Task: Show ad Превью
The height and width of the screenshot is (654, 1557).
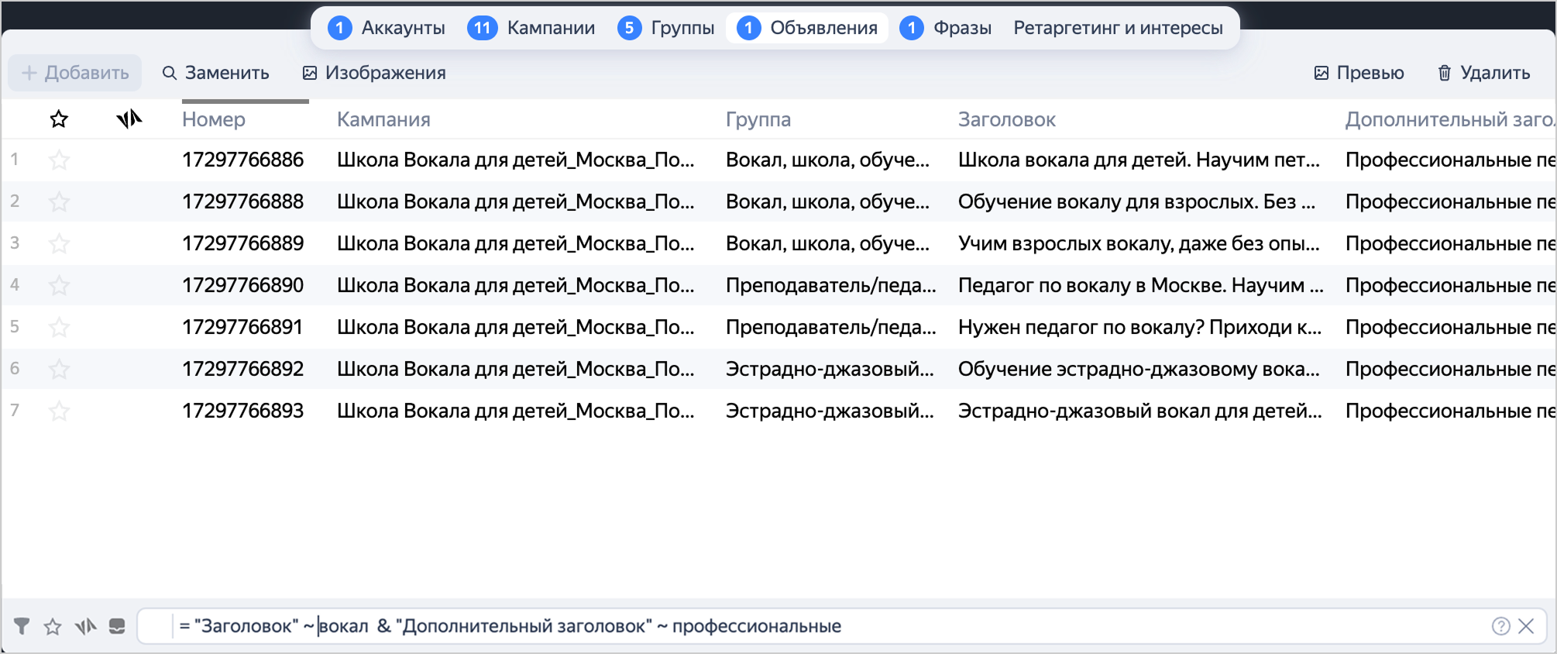Action: point(1359,73)
